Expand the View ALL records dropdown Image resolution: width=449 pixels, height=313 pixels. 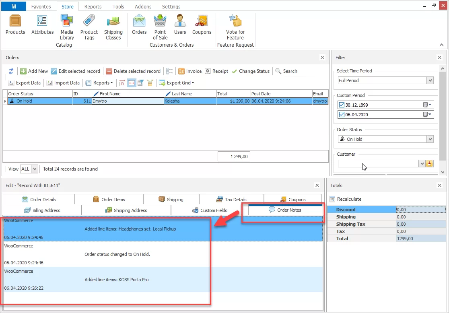(35, 169)
